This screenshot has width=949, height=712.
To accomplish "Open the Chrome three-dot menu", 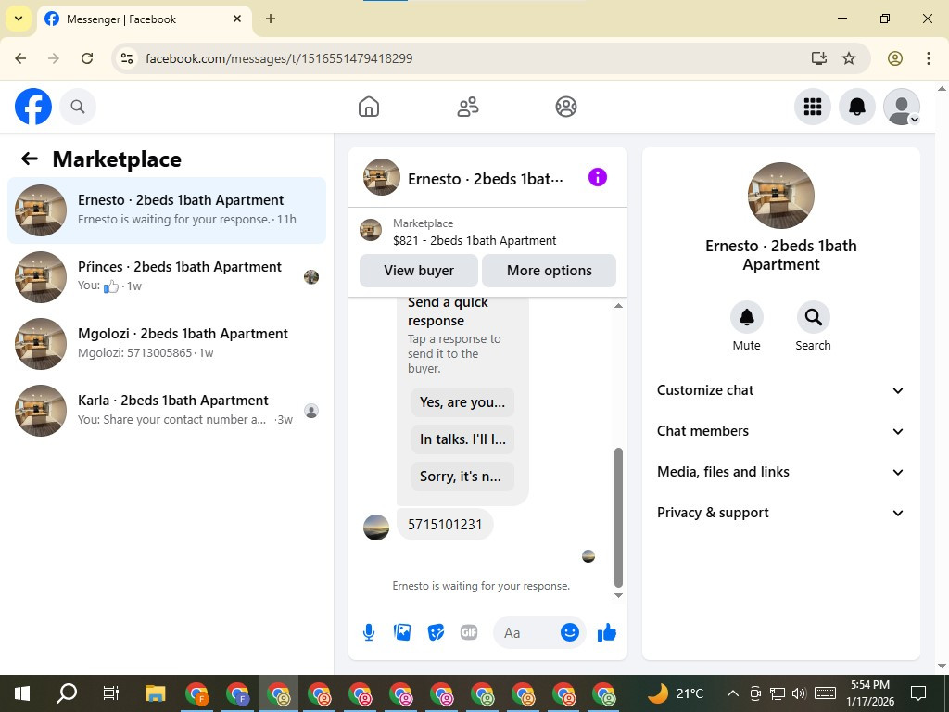I will pos(929,58).
